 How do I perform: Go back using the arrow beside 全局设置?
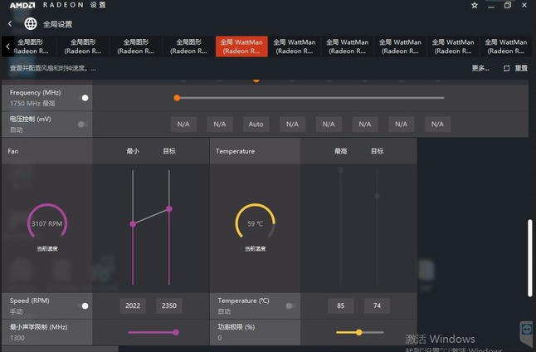tap(10, 23)
